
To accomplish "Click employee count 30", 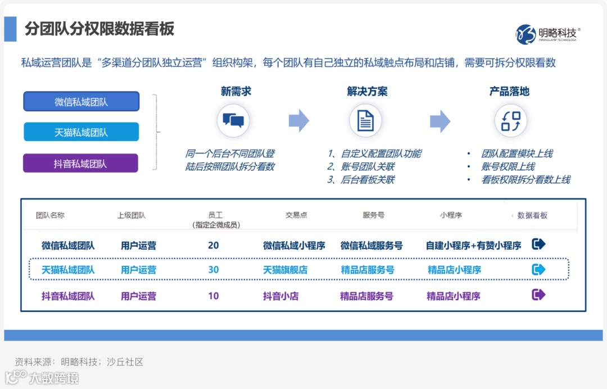I will [x=214, y=270].
